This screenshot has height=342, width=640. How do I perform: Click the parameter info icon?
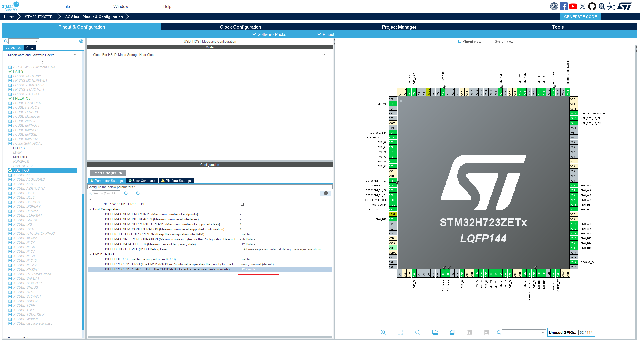(326, 193)
